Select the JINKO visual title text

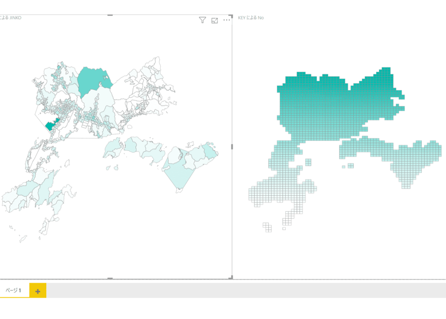(11, 18)
